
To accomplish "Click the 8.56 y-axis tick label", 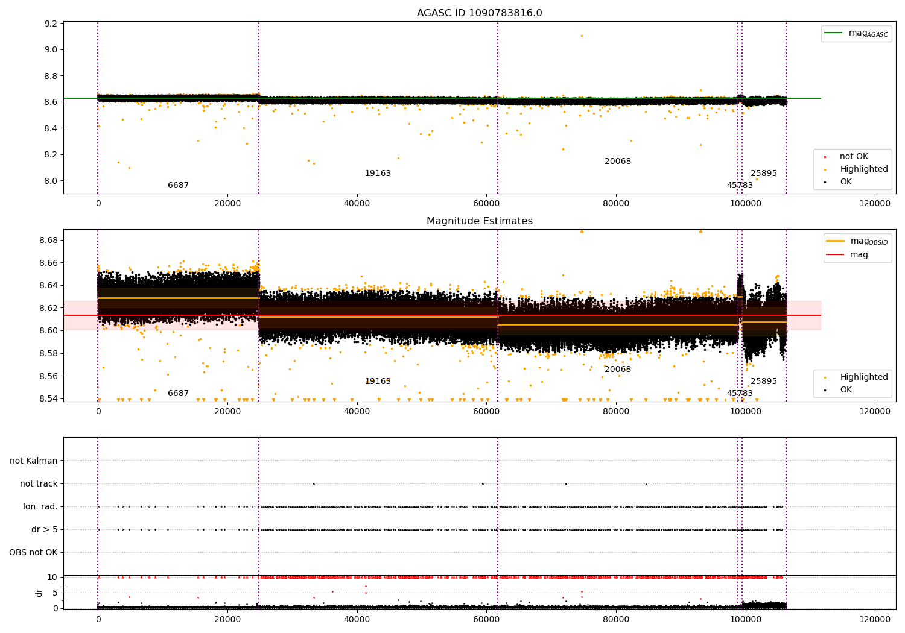I will pyautogui.click(x=49, y=377).
